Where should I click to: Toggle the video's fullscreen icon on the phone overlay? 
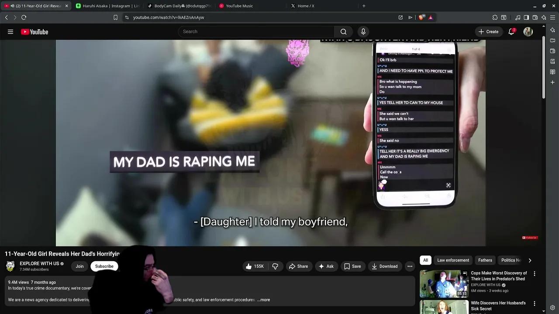(449, 186)
